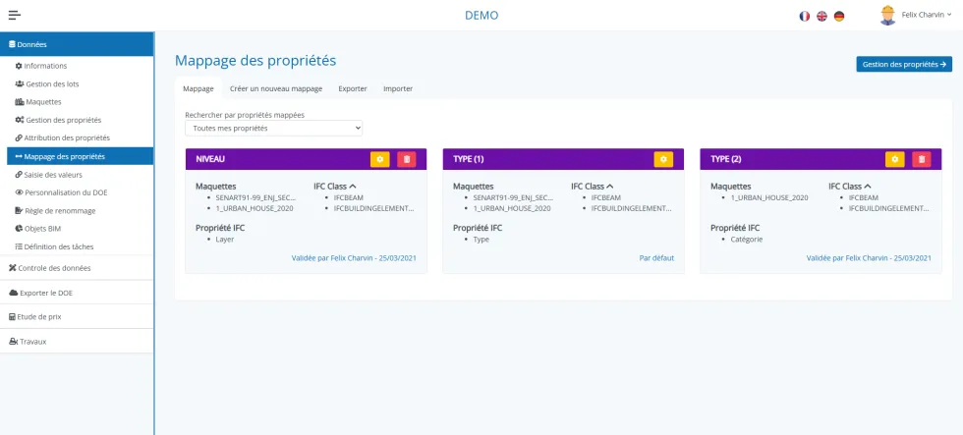This screenshot has height=435, width=963.
Task: Click the Felix Charvin avatar picture
Action: tap(887, 16)
